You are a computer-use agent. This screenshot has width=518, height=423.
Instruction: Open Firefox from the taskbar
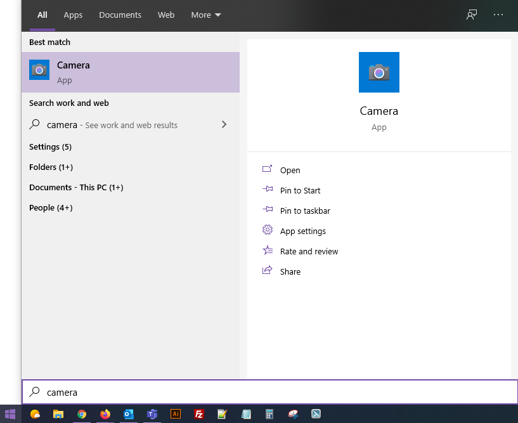coord(105,413)
